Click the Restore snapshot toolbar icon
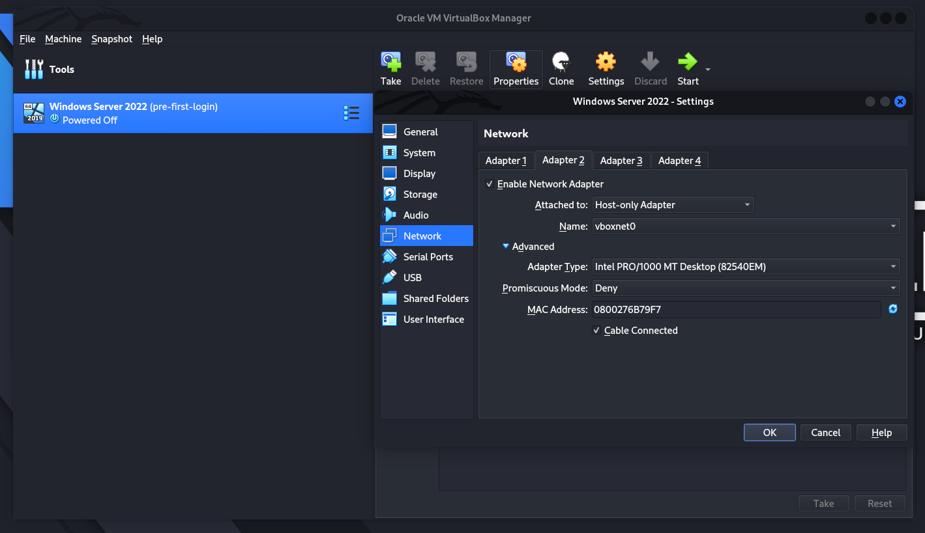Viewport: 925px width, 533px height. [x=466, y=62]
